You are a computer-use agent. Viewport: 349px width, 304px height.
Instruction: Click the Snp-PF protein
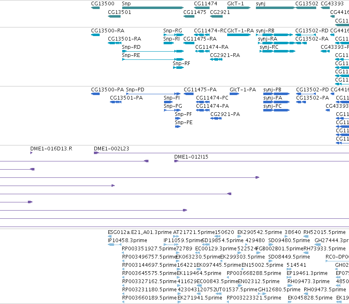pos(178,118)
